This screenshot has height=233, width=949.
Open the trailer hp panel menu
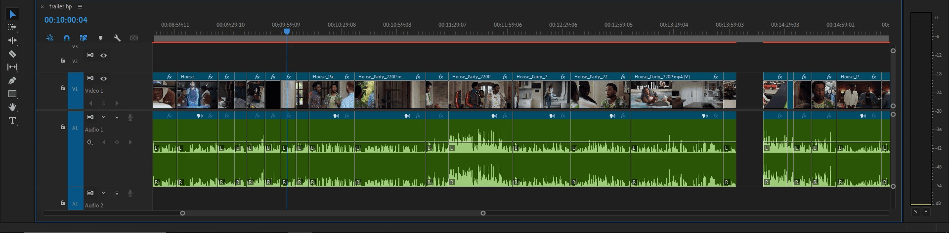coord(80,6)
